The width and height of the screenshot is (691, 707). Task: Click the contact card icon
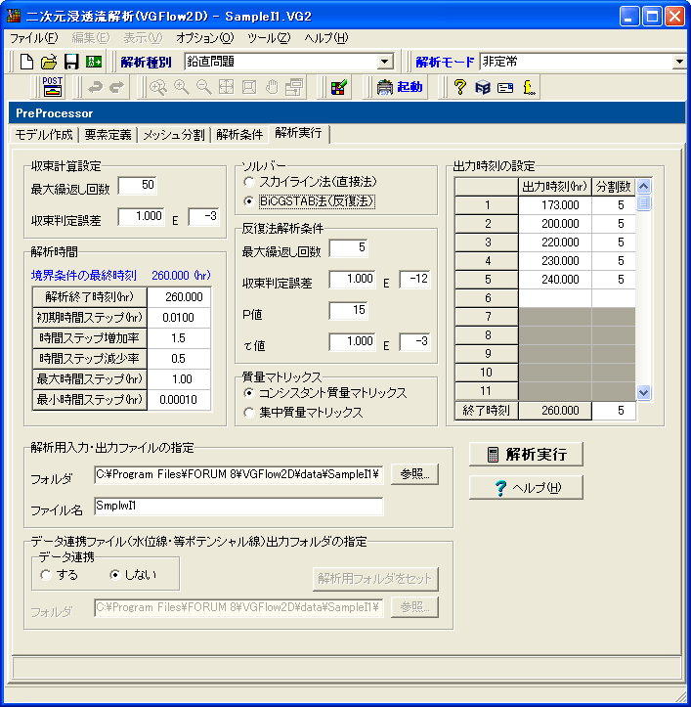[505, 87]
